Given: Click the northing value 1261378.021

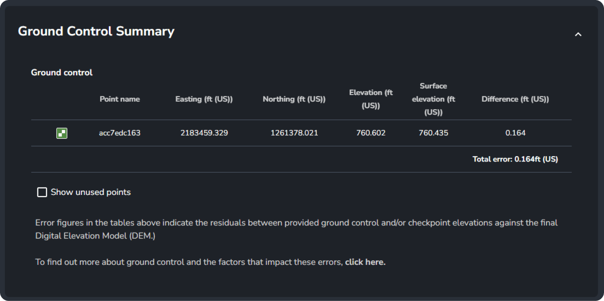Looking at the screenshot, I should click(x=294, y=133).
